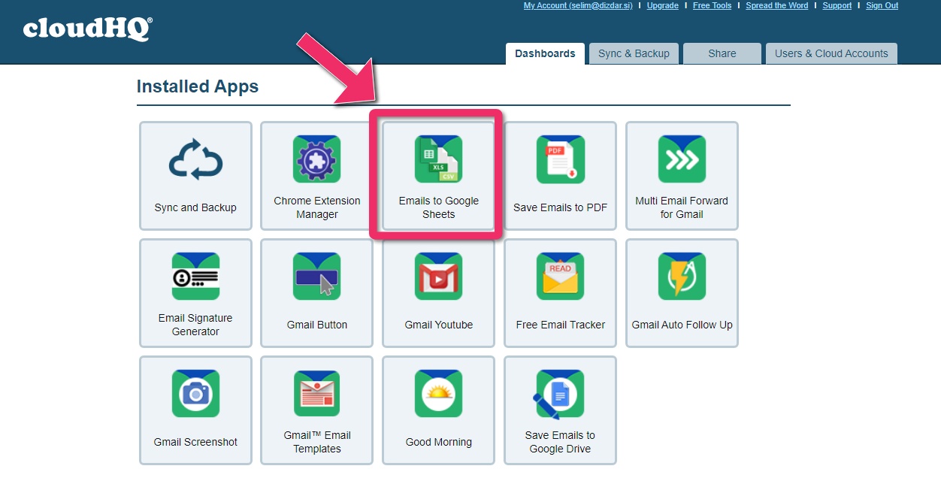Open Multi Email Forward for Gmail
Screen dimensions: 941x487
click(682, 176)
